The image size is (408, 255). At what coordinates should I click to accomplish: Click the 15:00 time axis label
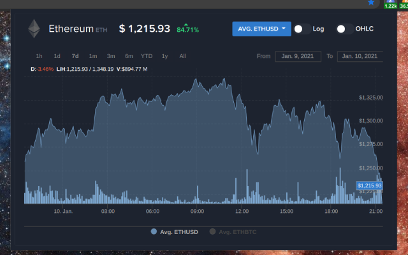click(286, 211)
